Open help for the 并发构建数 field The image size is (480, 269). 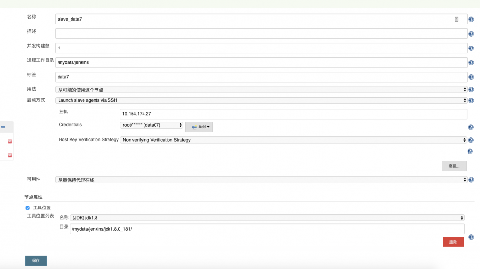(x=471, y=48)
